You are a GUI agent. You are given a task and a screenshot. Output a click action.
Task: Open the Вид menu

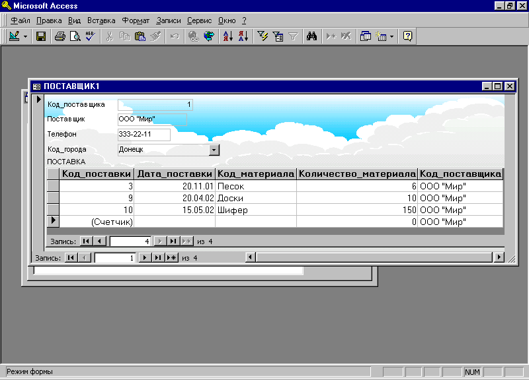(74, 20)
